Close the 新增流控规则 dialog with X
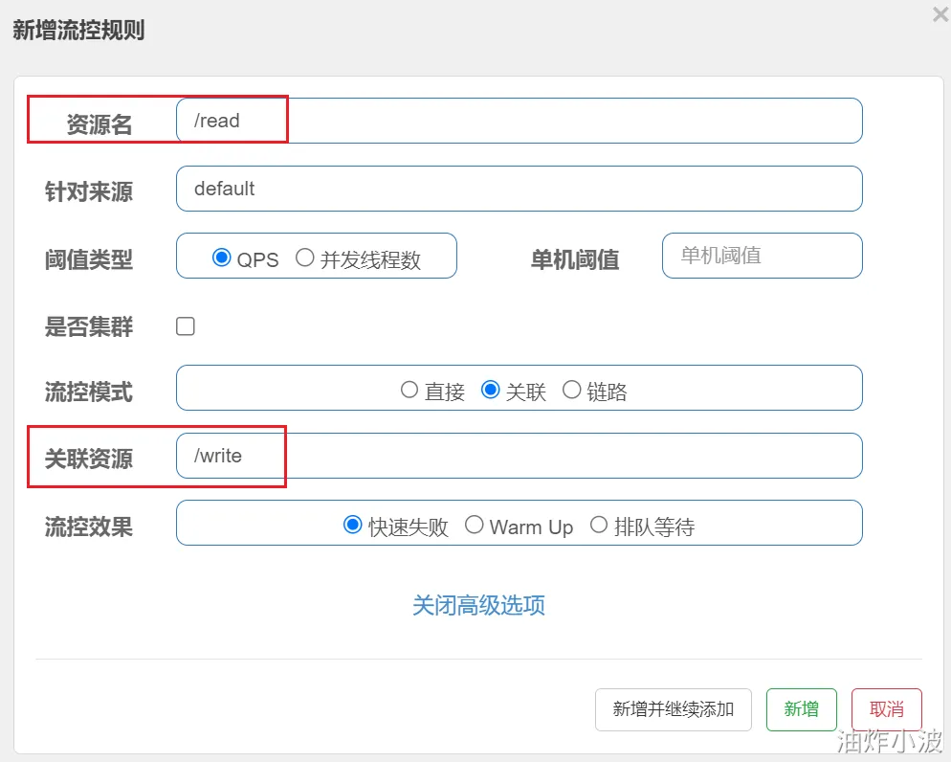This screenshot has height=762, width=951. pos(940,14)
